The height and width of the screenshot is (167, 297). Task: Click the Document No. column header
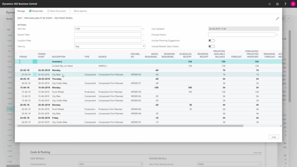(136, 55)
